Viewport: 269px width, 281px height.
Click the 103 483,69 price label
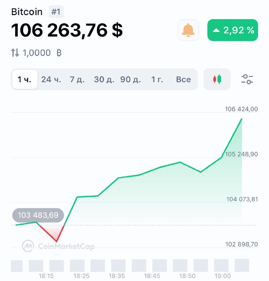38,215
